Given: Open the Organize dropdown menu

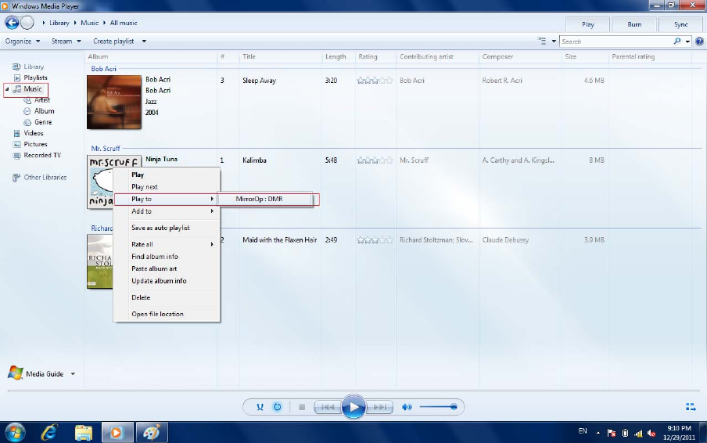Looking at the screenshot, I should tap(23, 41).
